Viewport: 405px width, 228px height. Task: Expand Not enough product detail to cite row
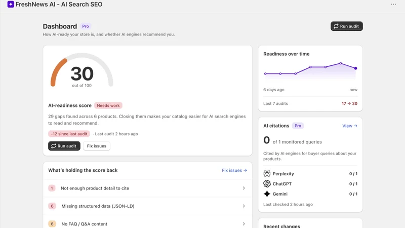(x=147, y=188)
